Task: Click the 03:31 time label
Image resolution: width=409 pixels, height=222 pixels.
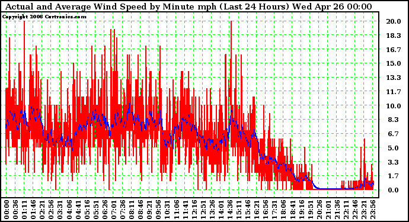Action: [x=60, y=210]
